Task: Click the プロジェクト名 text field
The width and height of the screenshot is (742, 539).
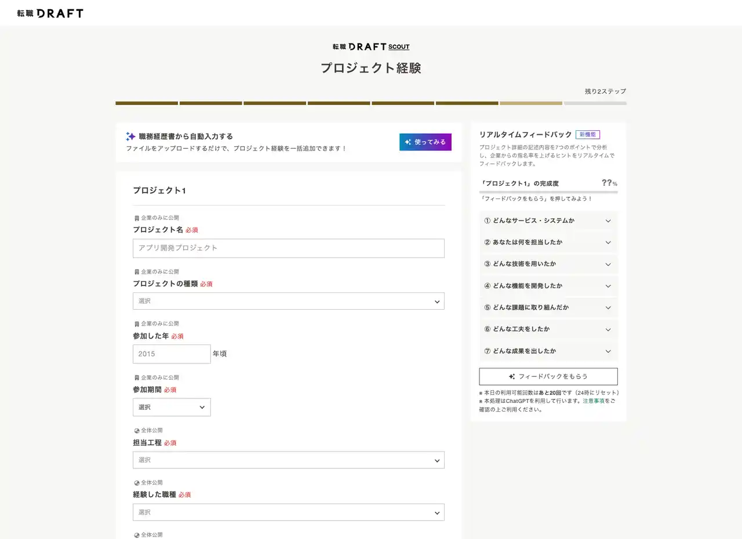Action: 288,248
